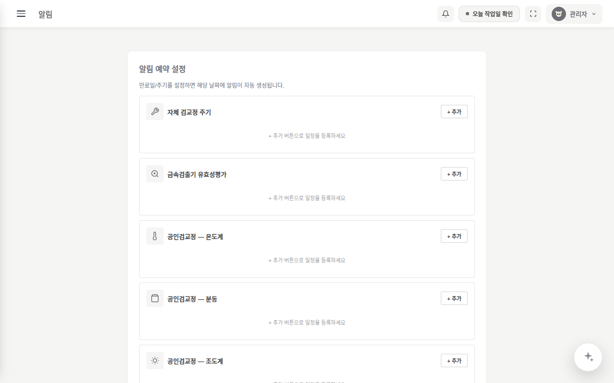Click the 만료일/주기를 설정하면 description text
The width and height of the screenshot is (614, 383).
pos(212,85)
